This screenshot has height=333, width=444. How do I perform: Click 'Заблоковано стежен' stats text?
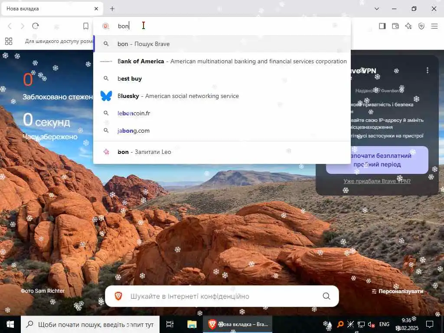[58, 97]
